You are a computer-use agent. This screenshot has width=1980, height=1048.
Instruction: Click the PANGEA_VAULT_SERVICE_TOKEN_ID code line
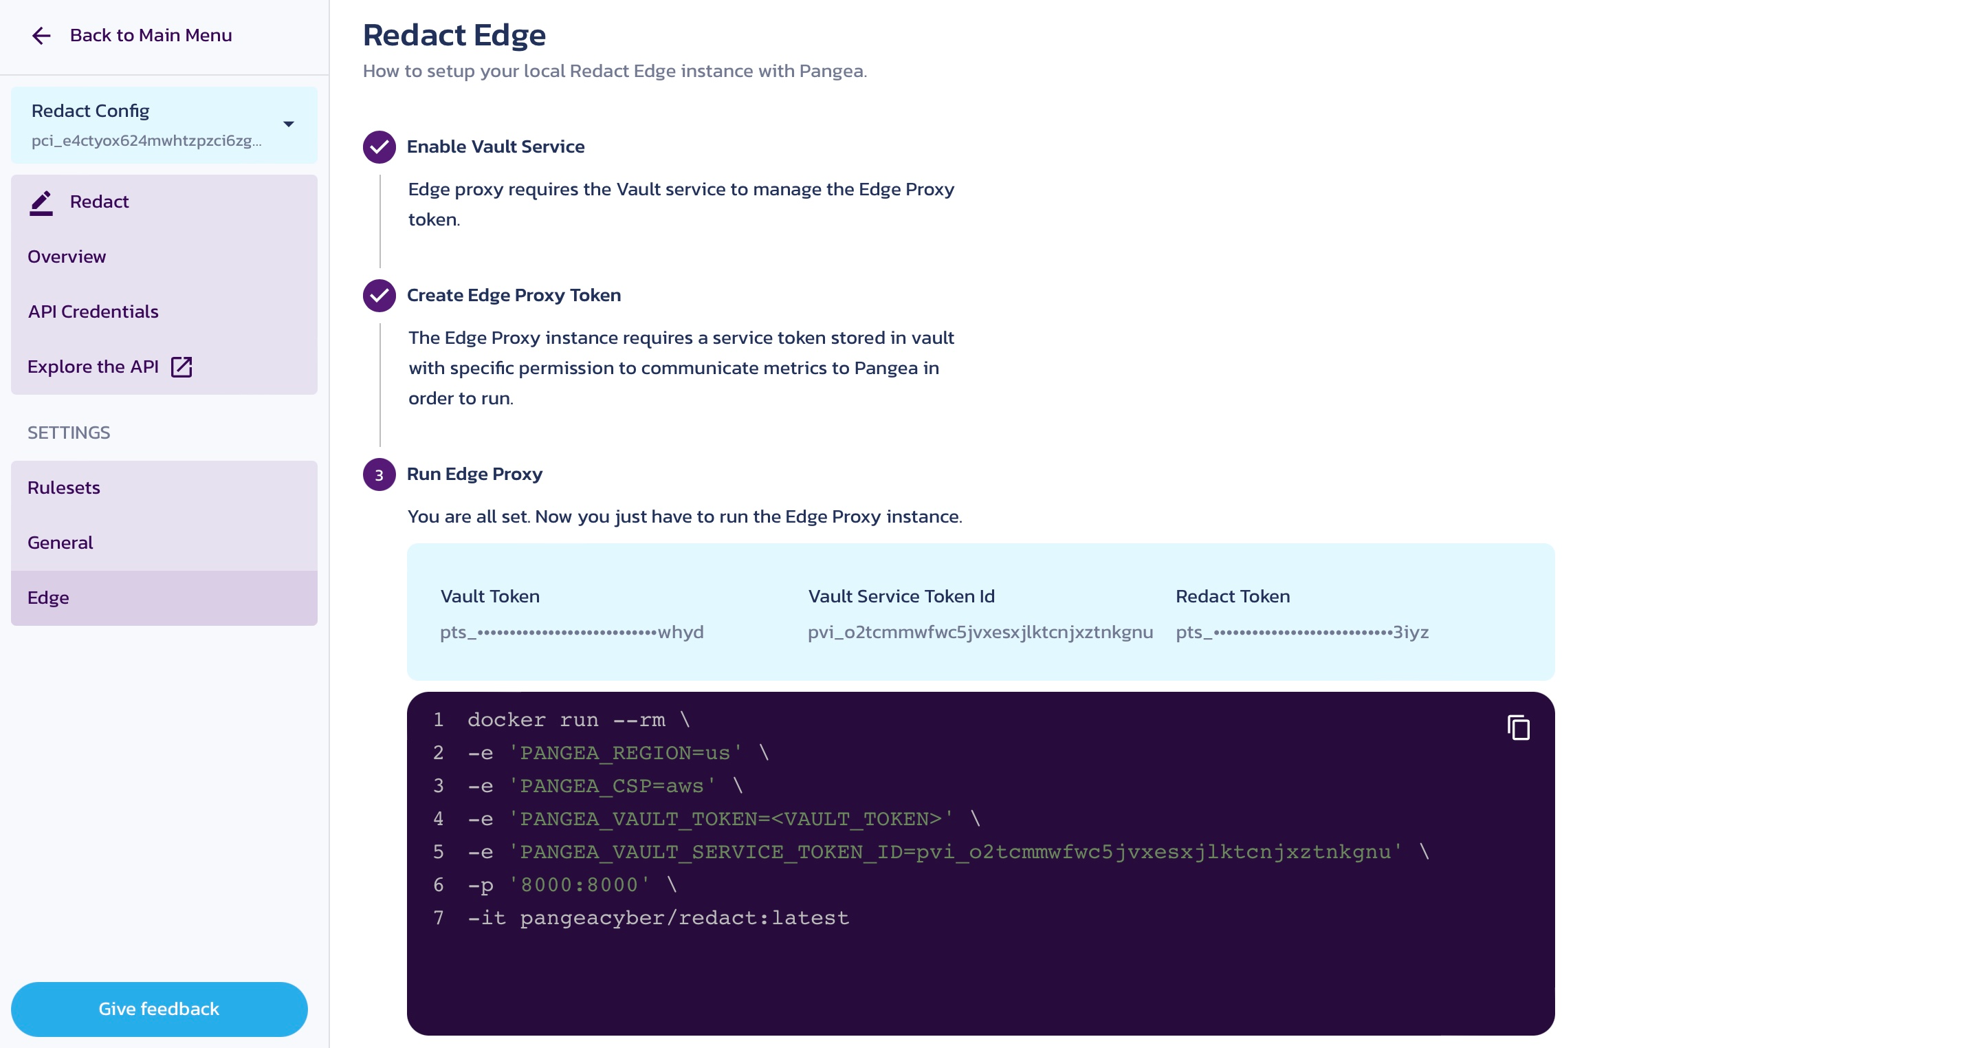pyautogui.click(x=949, y=852)
